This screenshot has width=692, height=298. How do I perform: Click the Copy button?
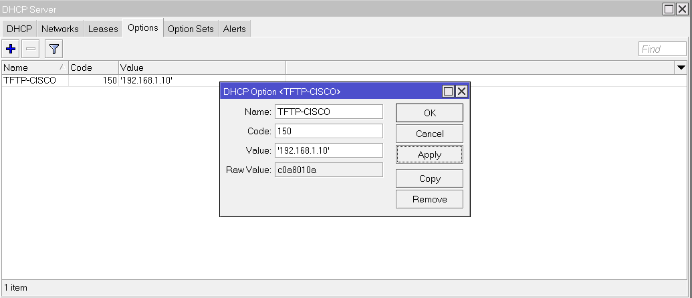pos(429,178)
